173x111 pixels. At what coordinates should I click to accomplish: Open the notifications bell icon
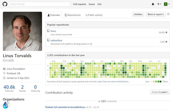tap(153, 4)
